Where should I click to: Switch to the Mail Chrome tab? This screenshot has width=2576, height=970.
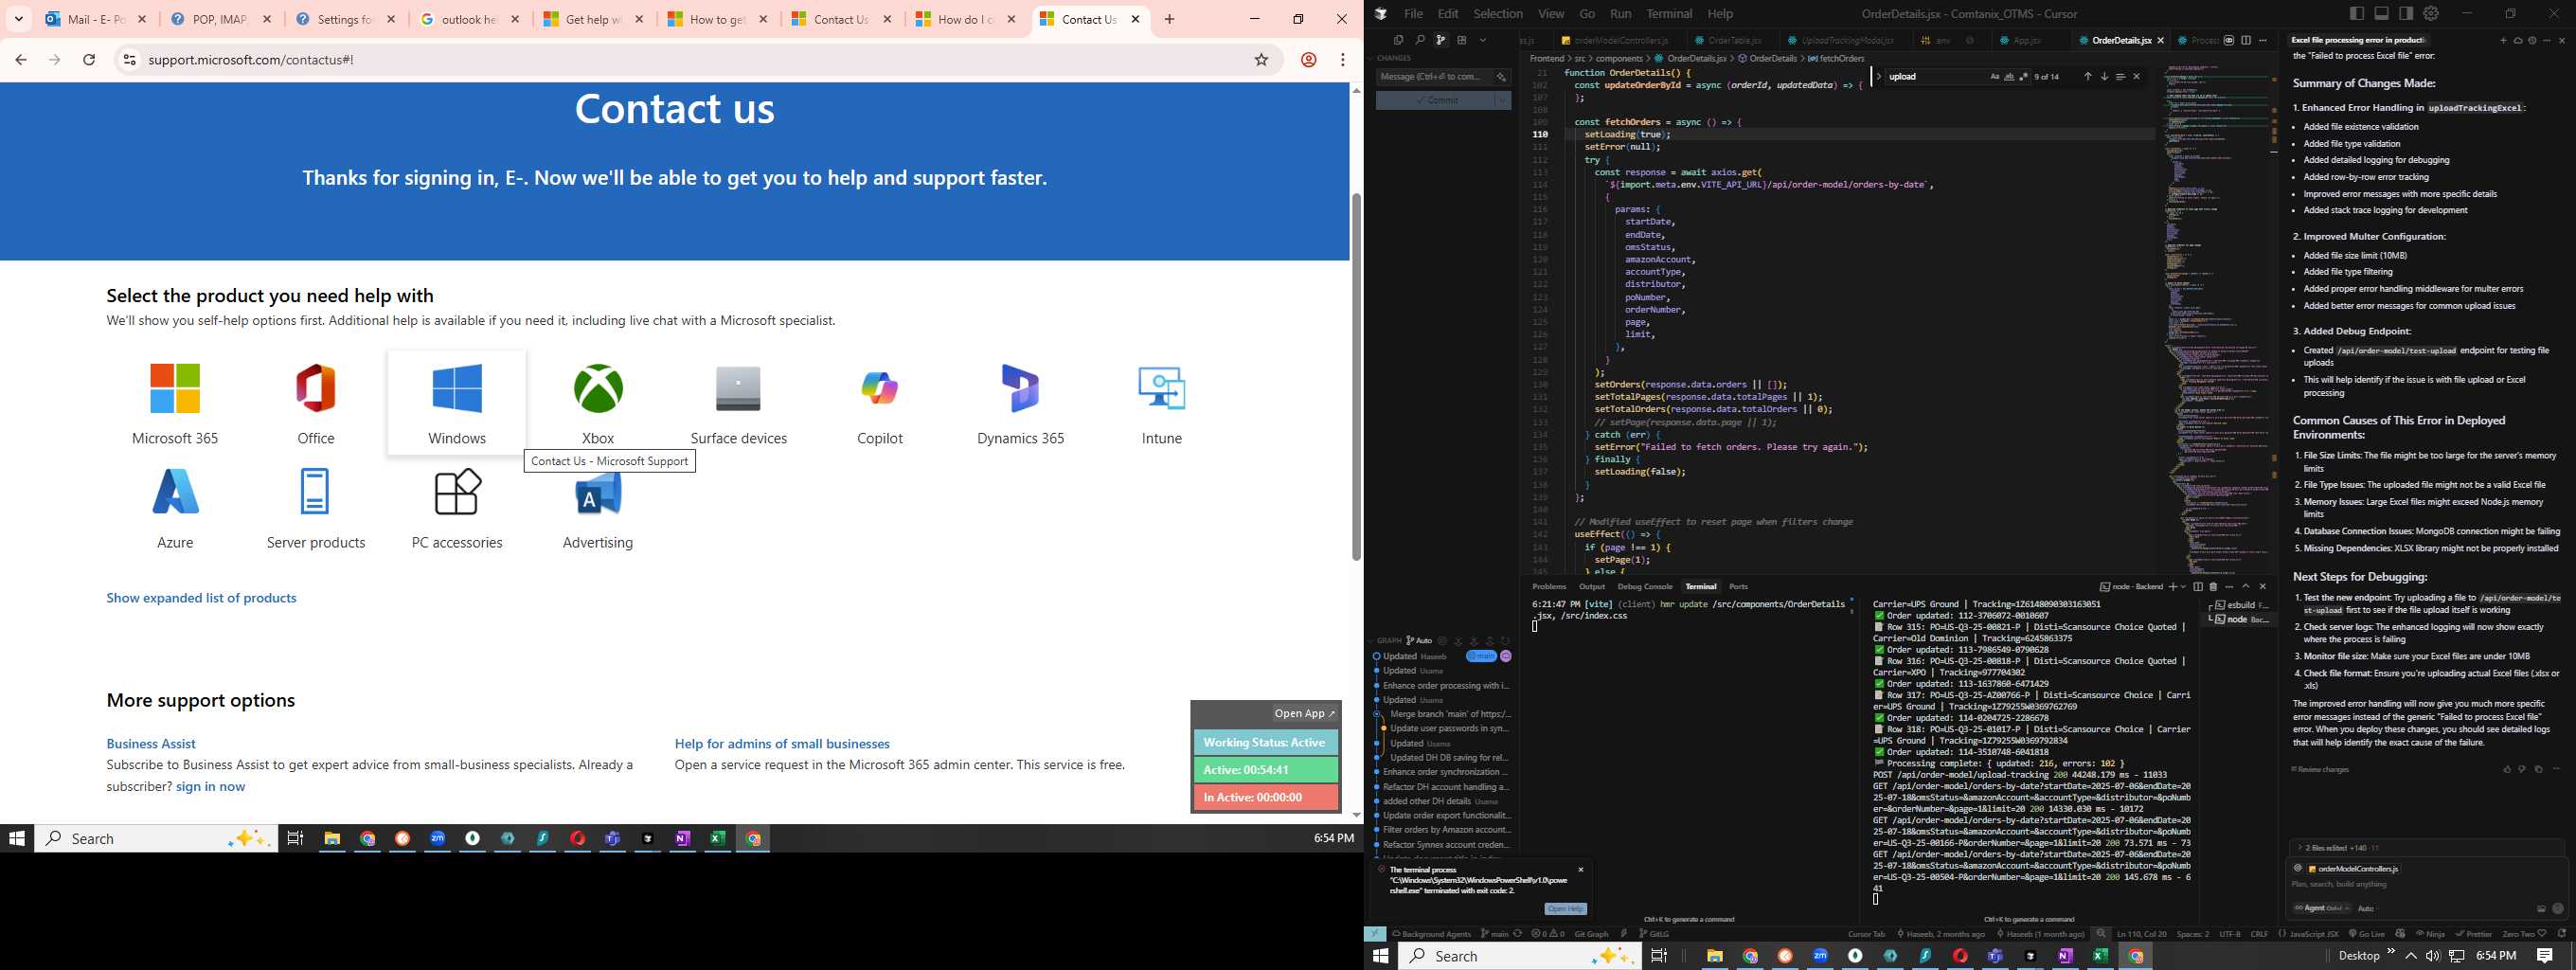click(x=96, y=19)
